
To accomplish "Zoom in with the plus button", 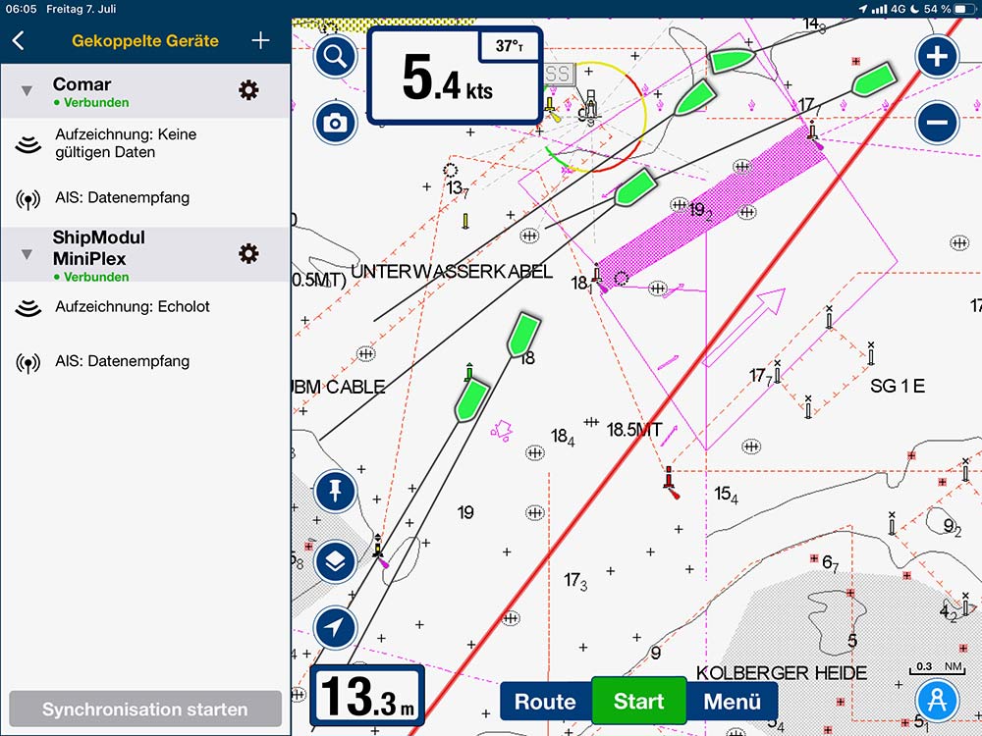I will pos(937,57).
